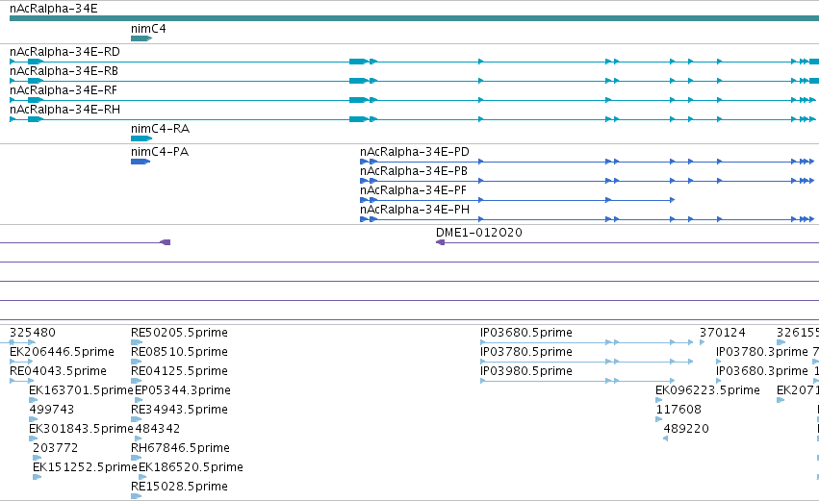The image size is (819, 501).
Task: Select the nimC4 gene label
Action: coord(148,29)
